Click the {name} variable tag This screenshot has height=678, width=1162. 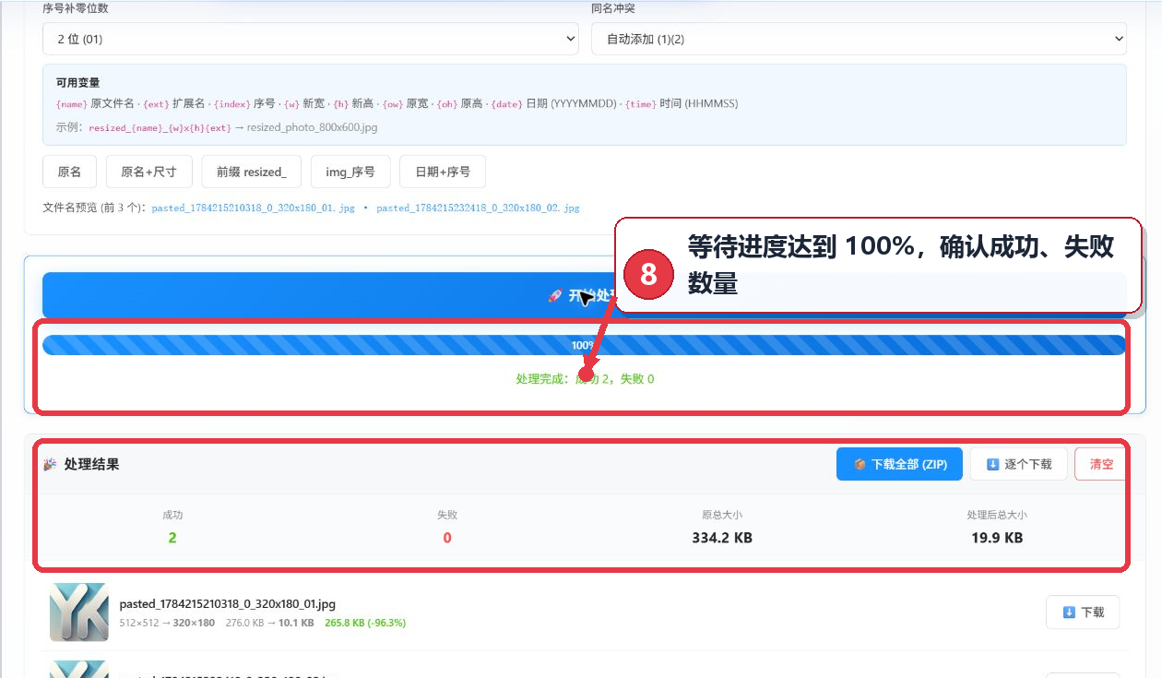click(x=72, y=103)
